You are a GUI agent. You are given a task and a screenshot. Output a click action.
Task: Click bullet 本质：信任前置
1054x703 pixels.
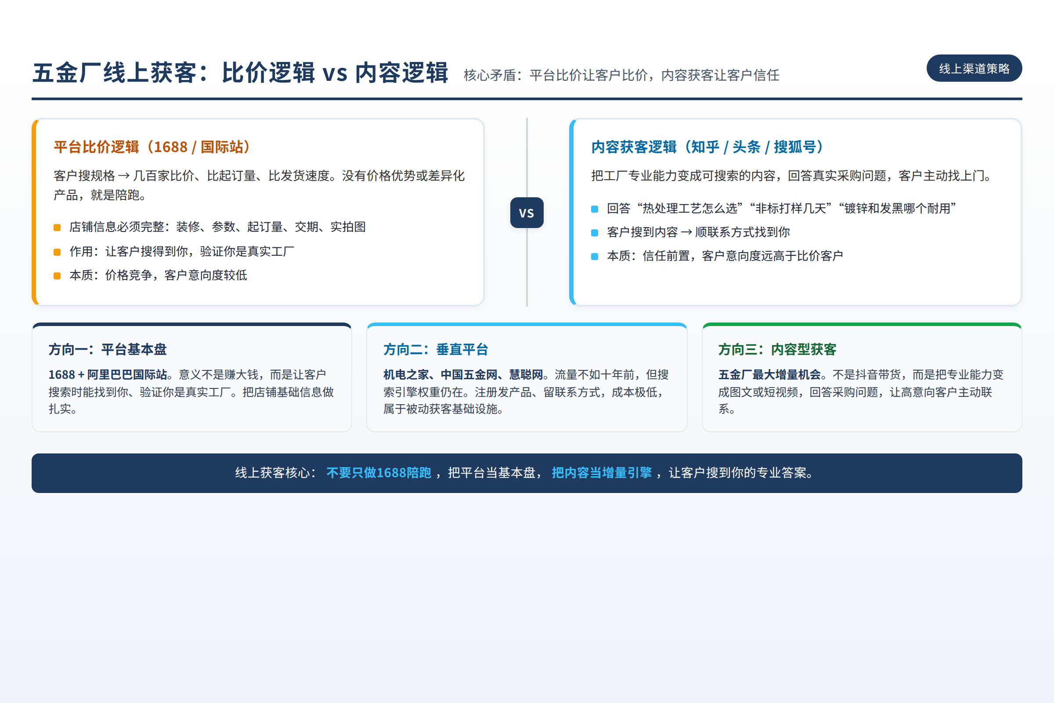[725, 256]
